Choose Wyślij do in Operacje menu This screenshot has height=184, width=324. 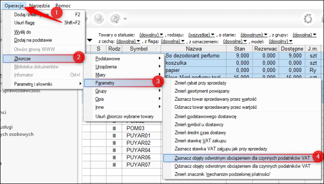44,32
